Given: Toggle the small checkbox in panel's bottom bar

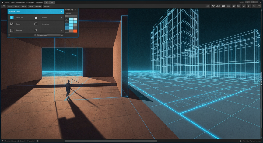Looking at the screenshot, I should tap(35, 35).
